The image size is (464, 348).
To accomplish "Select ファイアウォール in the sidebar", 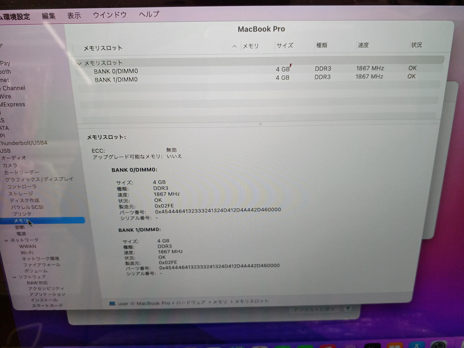I will pos(42,265).
